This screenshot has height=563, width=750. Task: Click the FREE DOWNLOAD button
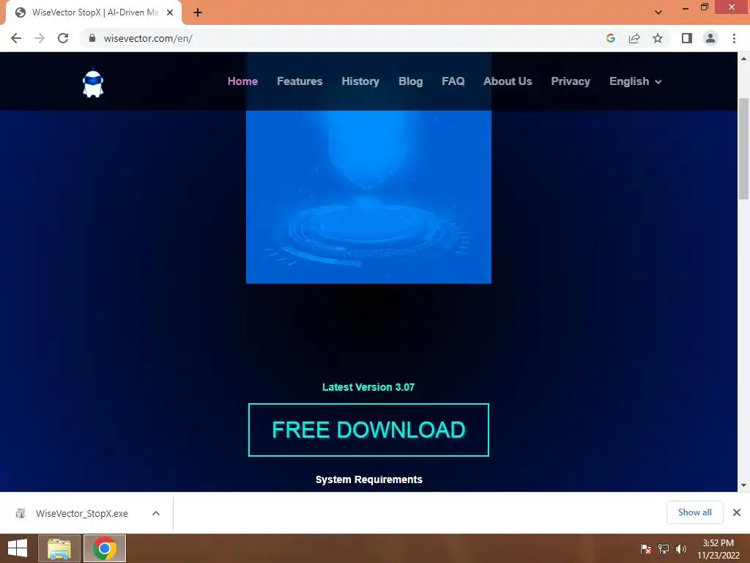coord(368,430)
